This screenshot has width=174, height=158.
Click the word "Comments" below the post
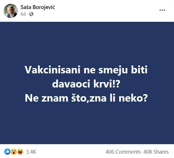[128, 152]
